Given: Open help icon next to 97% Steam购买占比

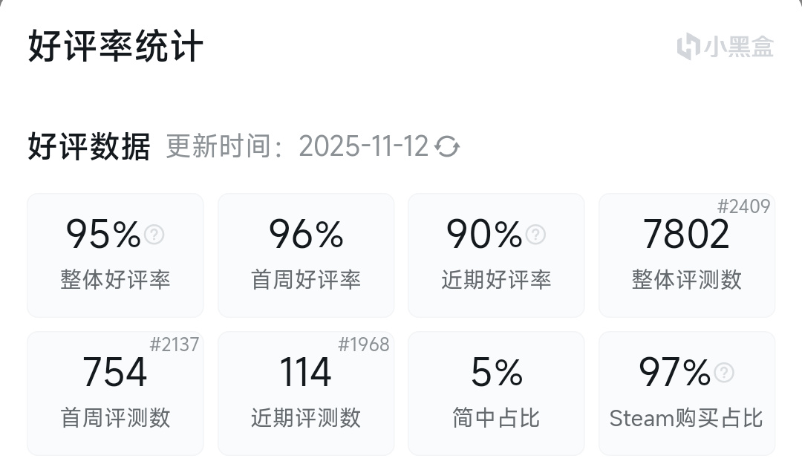Looking at the screenshot, I should [723, 373].
